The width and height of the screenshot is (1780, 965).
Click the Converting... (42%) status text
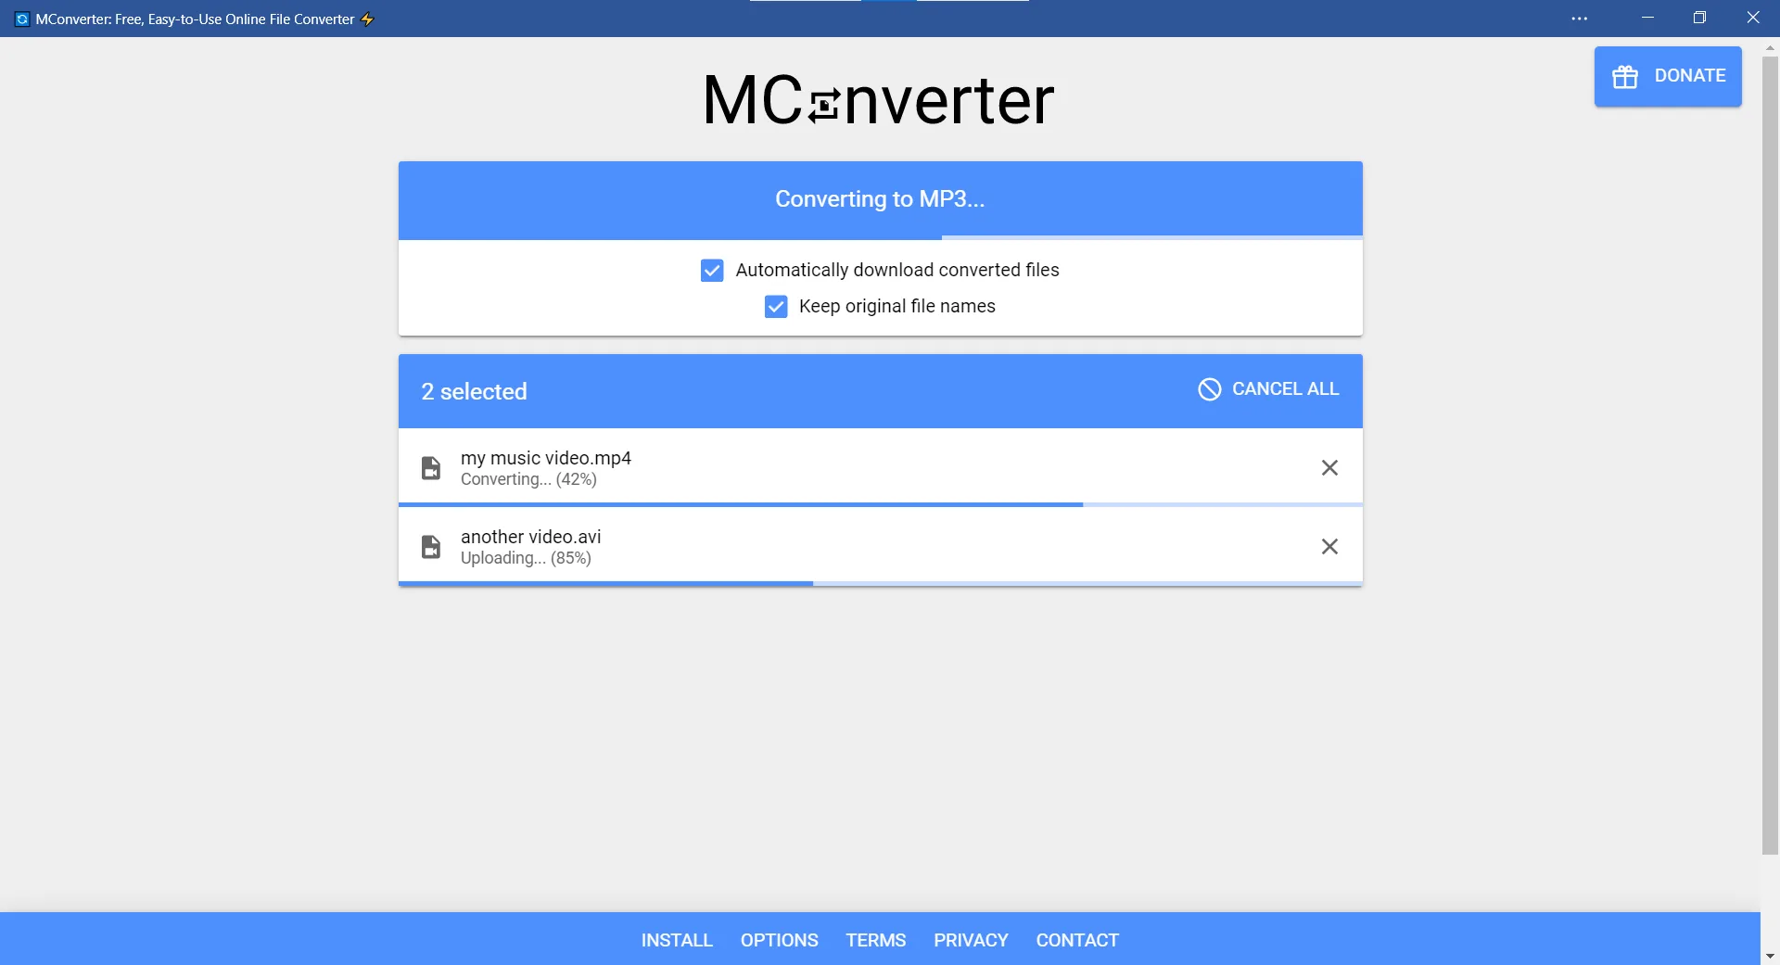pos(528,479)
